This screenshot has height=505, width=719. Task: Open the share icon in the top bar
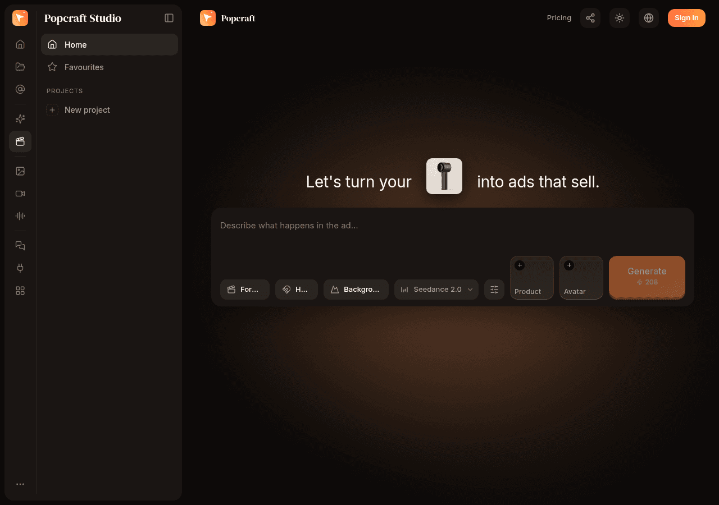tap(590, 18)
